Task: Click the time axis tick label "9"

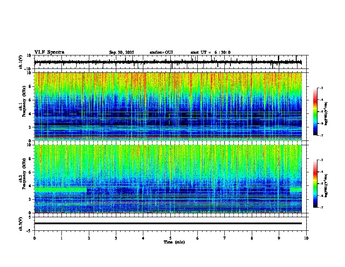Action: (279, 238)
